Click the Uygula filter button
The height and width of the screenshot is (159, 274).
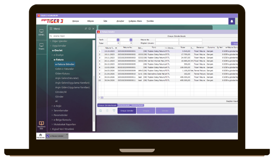pyautogui.click(x=235, y=44)
